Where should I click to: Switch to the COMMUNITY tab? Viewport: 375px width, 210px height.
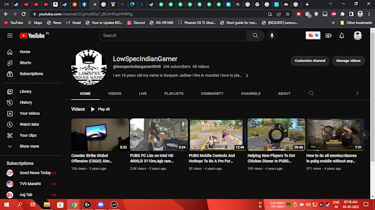(x=212, y=93)
